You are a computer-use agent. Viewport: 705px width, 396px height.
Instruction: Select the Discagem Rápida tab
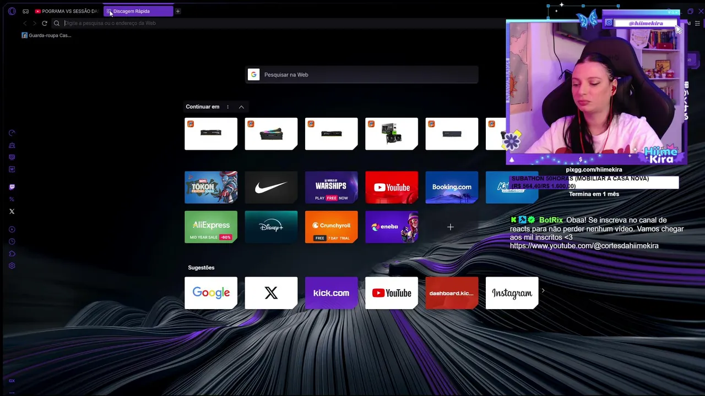(x=138, y=11)
